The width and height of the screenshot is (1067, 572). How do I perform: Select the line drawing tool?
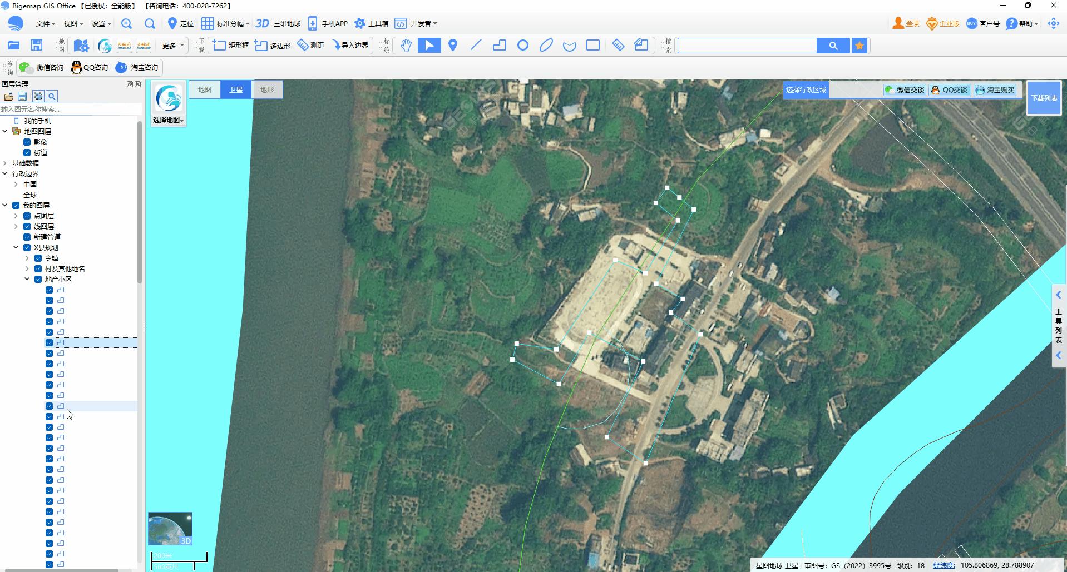pos(476,46)
